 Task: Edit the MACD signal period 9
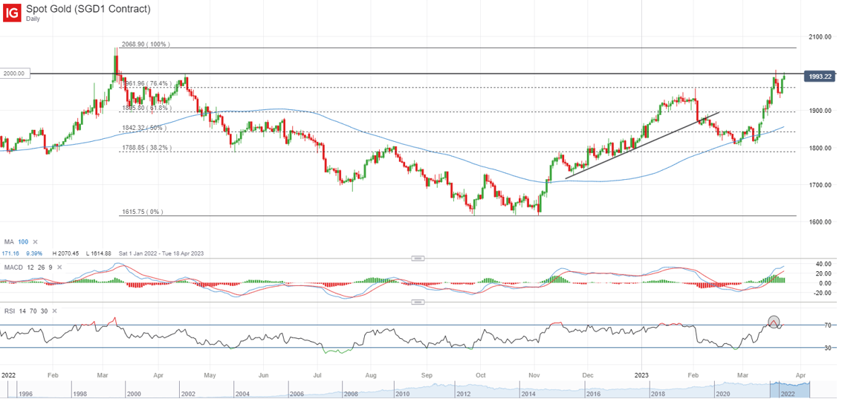tap(51, 267)
